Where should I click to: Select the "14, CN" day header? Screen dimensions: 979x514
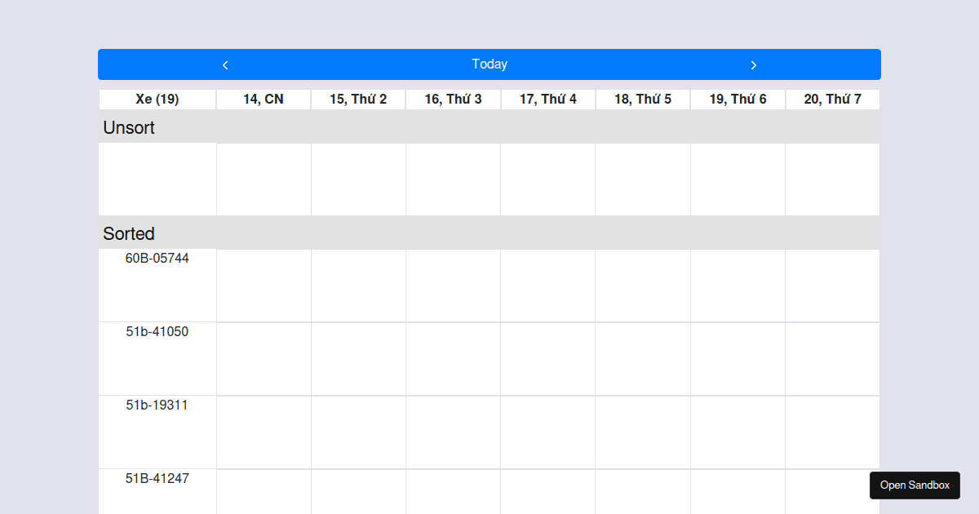click(x=263, y=99)
